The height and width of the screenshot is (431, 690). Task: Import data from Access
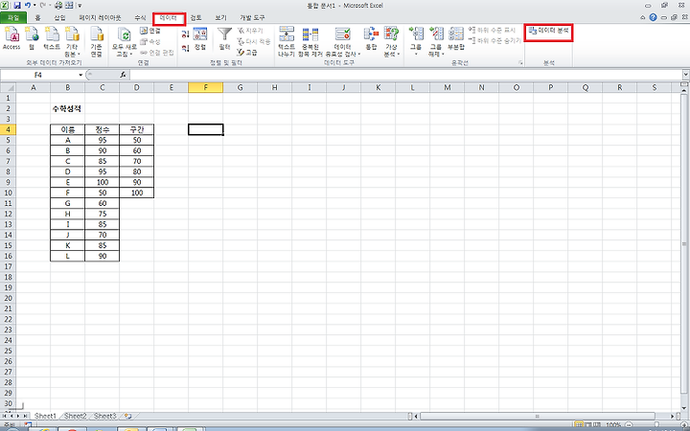pyautogui.click(x=11, y=37)
